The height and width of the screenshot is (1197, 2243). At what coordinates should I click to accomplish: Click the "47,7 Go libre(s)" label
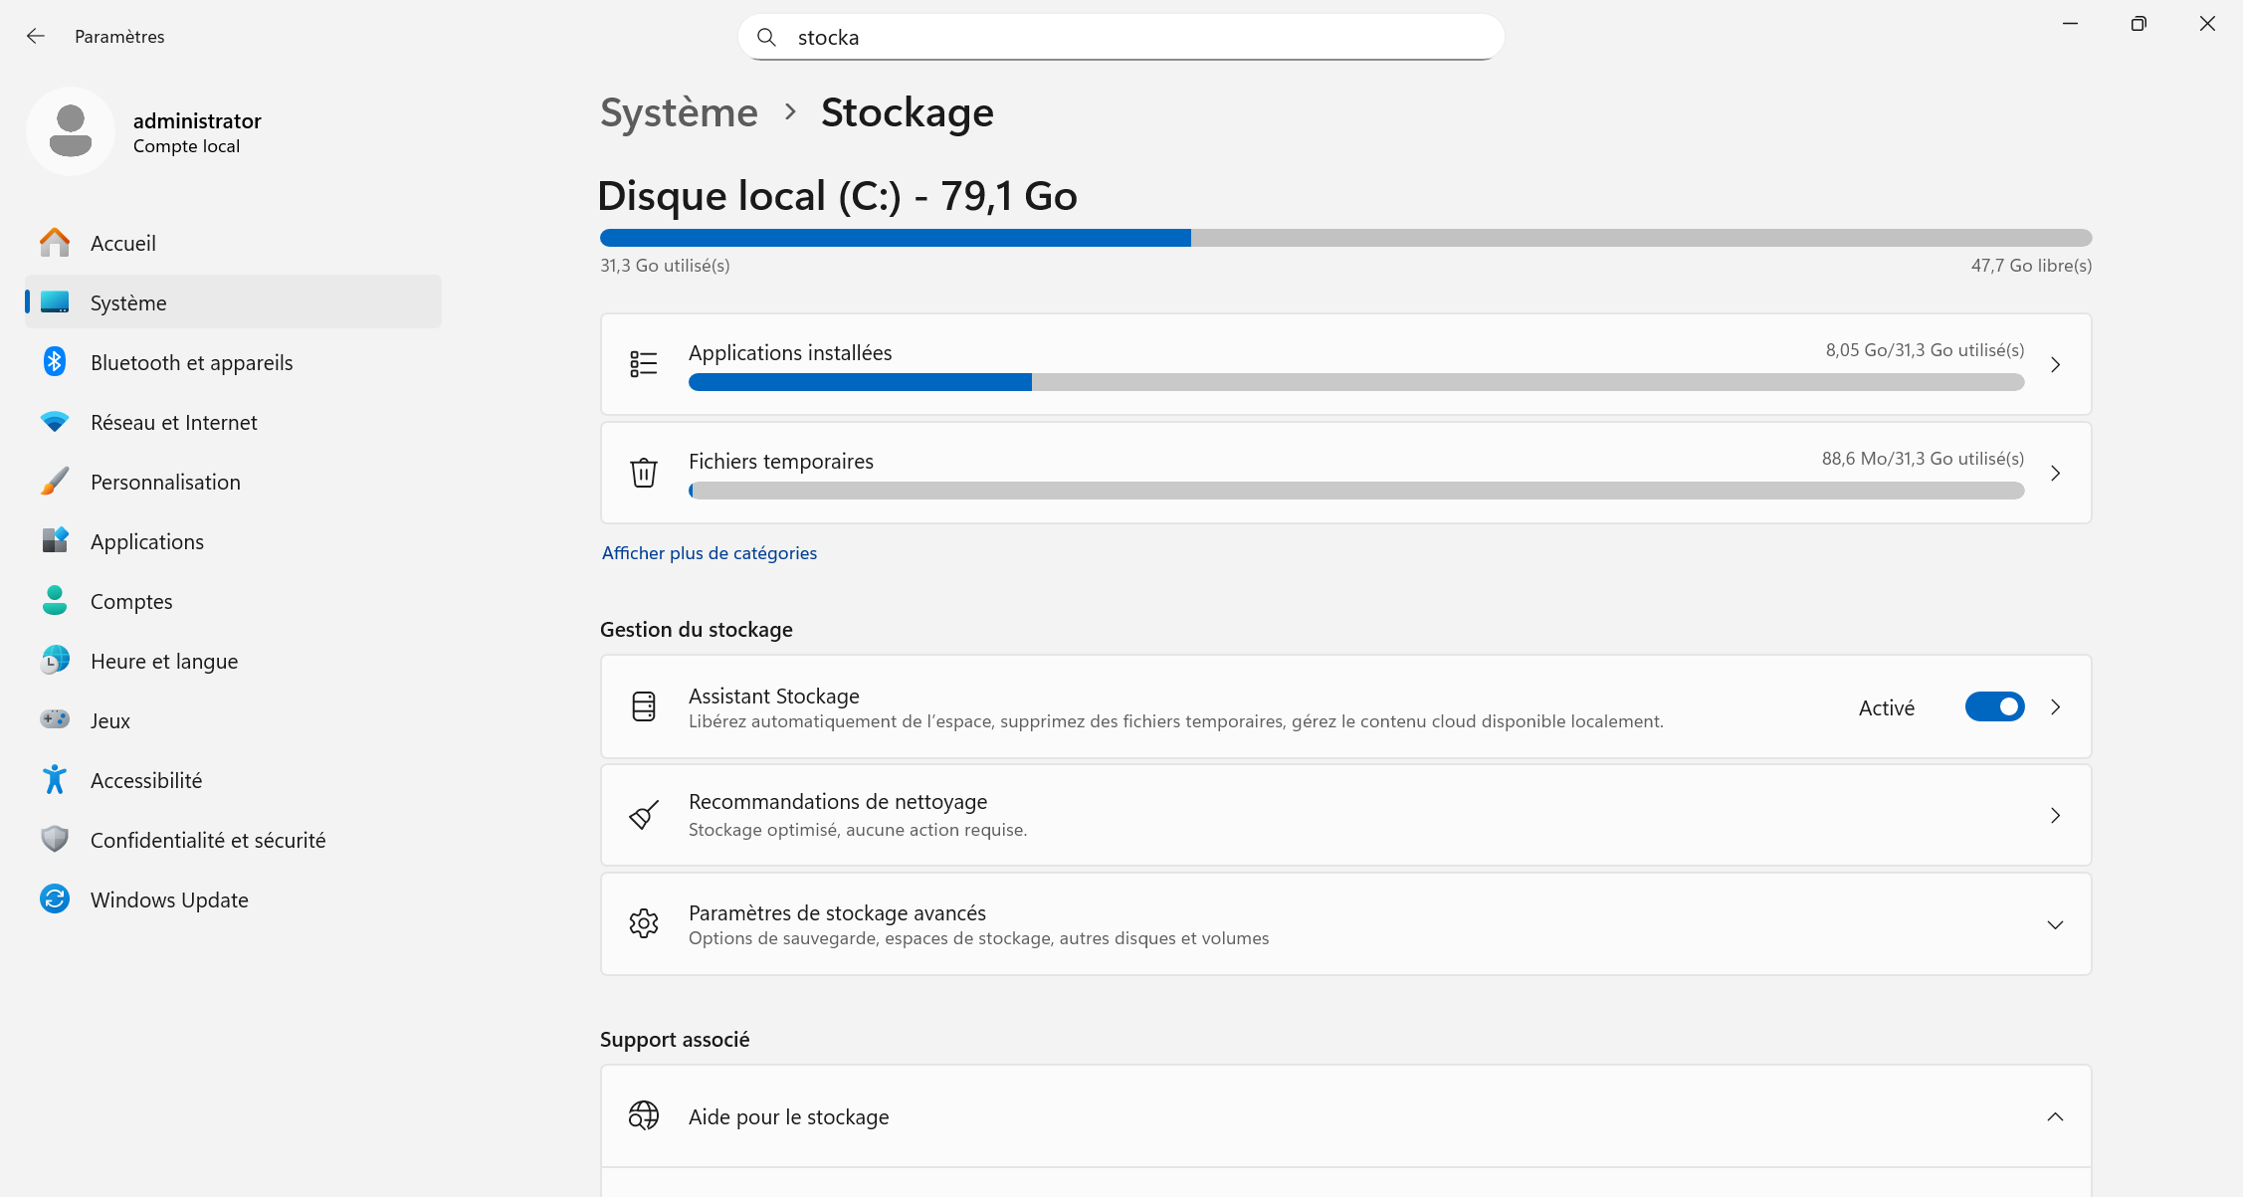coord(2031,266)
